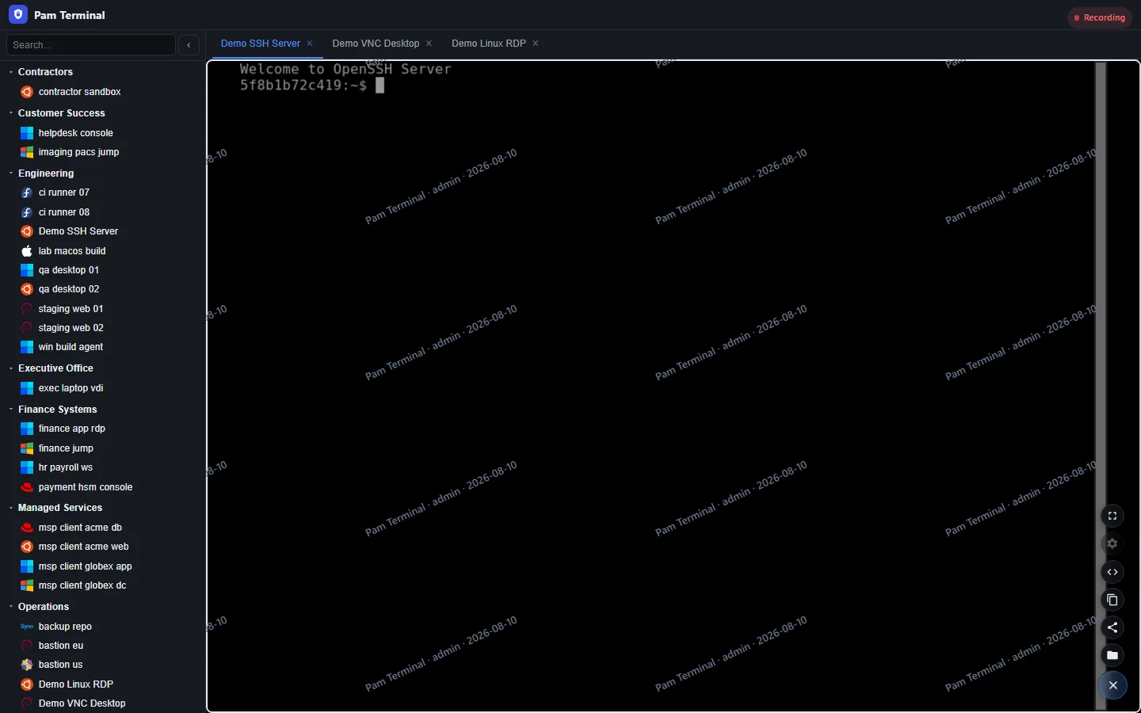This screenshot has height=713, width=1141.
Task: Collapse the Executive Office group
Action: point(10,368)
